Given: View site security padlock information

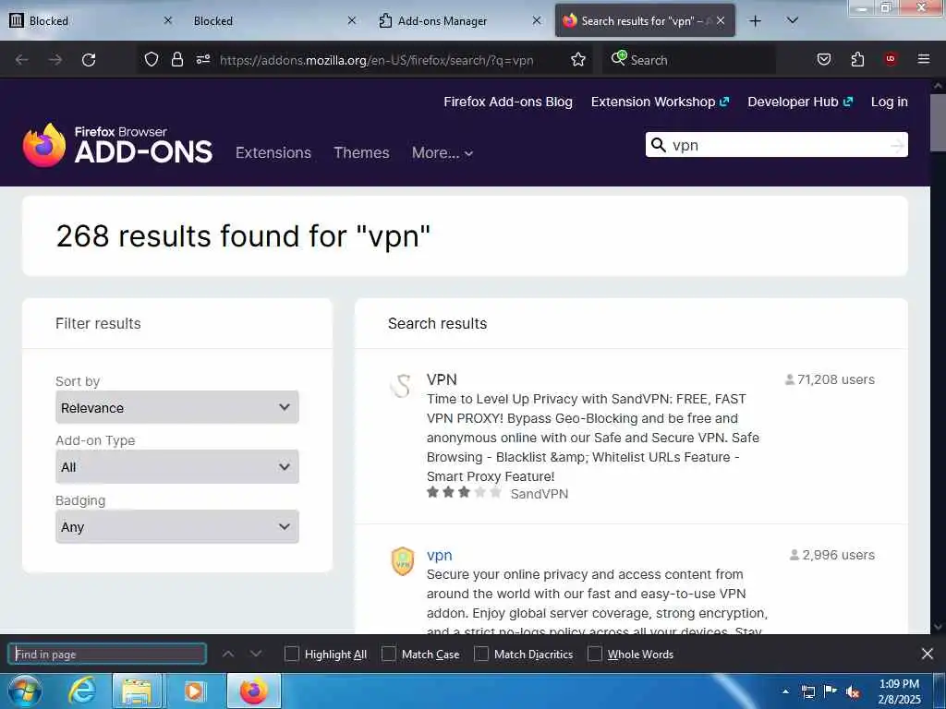Looking at the screenshot, I should pyautogui.click(x=176, y=59).
